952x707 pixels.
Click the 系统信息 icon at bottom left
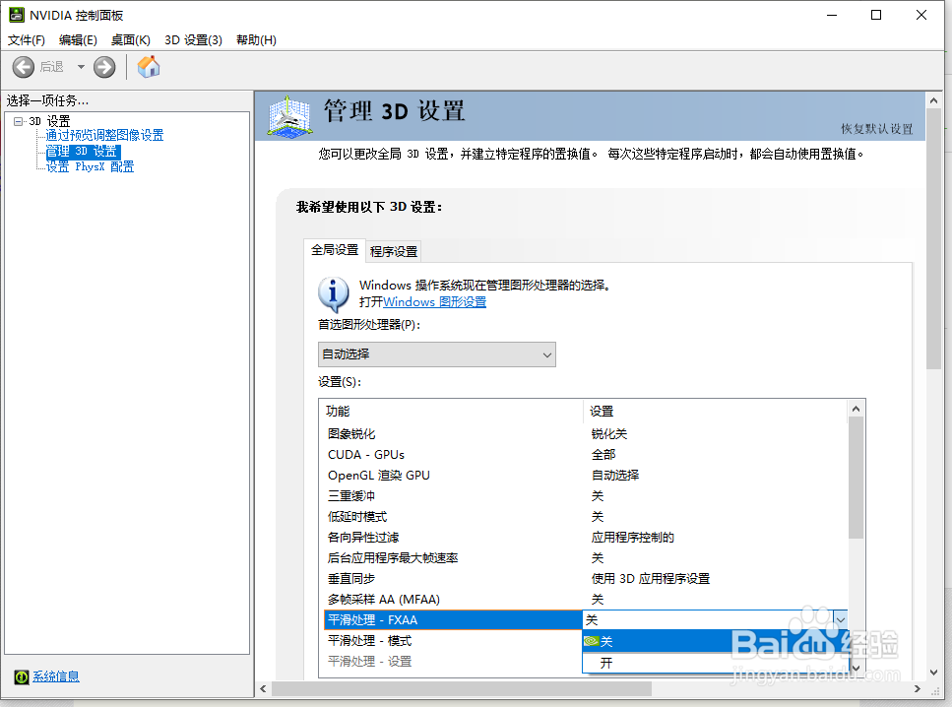tap(22, 676)
